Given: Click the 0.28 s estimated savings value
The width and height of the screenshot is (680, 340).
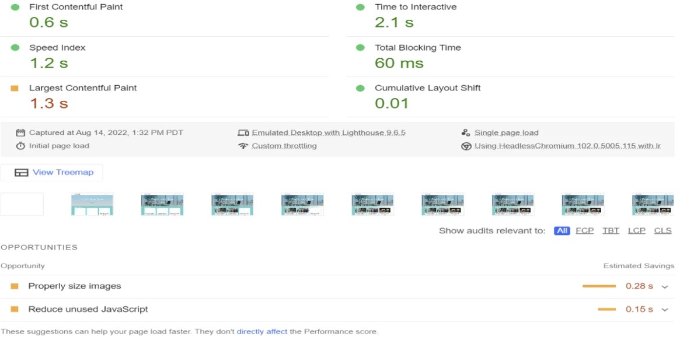Looking at the screenshot, I should pyautogui.click(x=639, y=286).
